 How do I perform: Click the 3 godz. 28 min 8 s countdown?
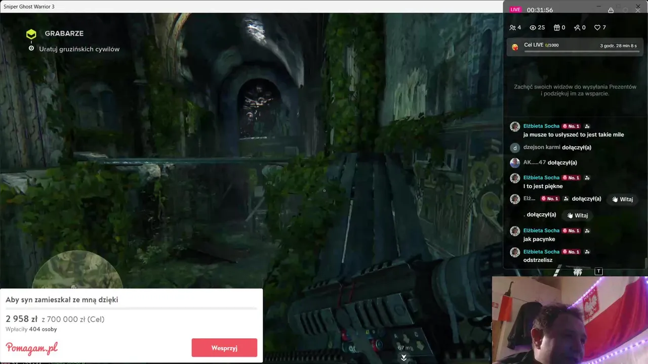pos(619,45)
